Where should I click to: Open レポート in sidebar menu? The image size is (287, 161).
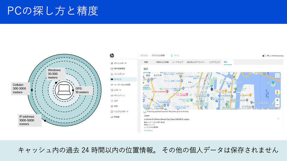(118, 90)
